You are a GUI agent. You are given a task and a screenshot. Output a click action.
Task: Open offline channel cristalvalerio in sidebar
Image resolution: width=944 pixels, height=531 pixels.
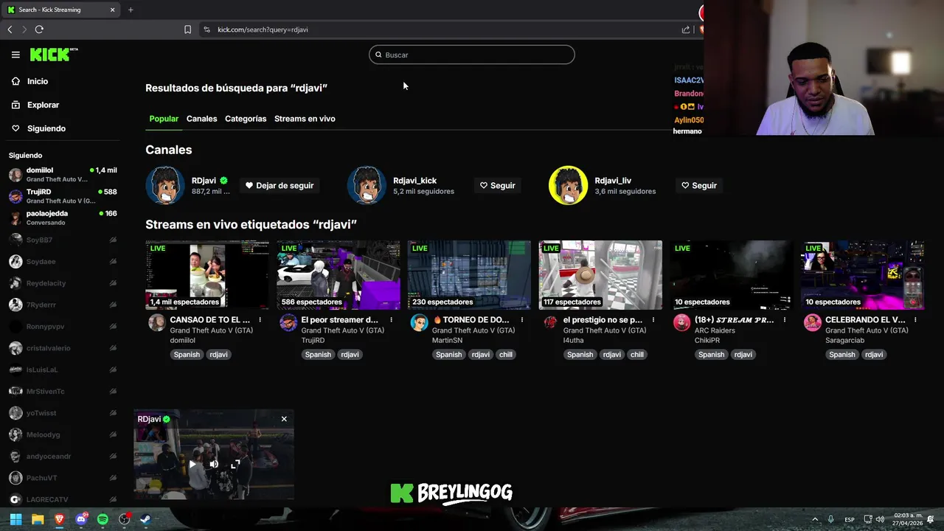click(x=63, y=348)
